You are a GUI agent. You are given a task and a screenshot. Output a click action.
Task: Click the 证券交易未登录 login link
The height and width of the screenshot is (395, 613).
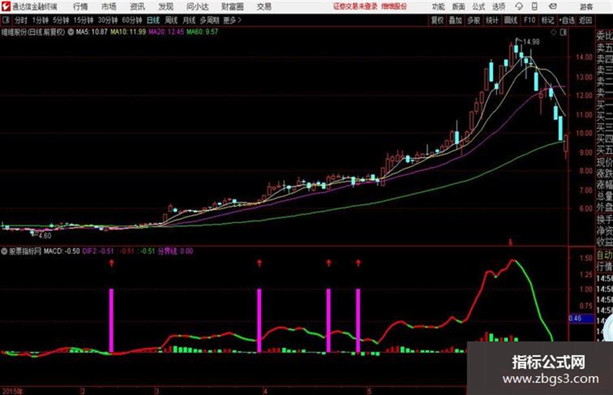[x=355, y=6]
